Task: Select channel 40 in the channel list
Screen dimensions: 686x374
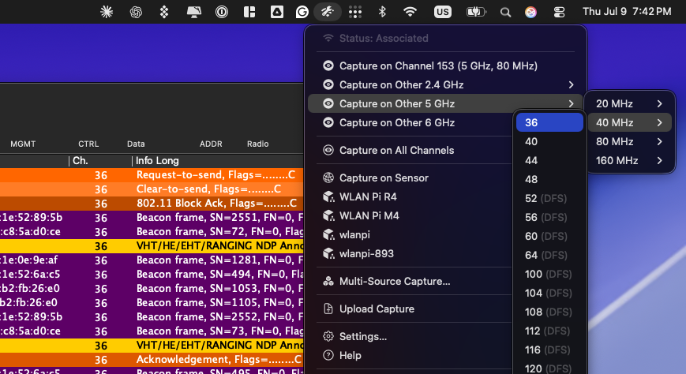Action: click(549, 141)
